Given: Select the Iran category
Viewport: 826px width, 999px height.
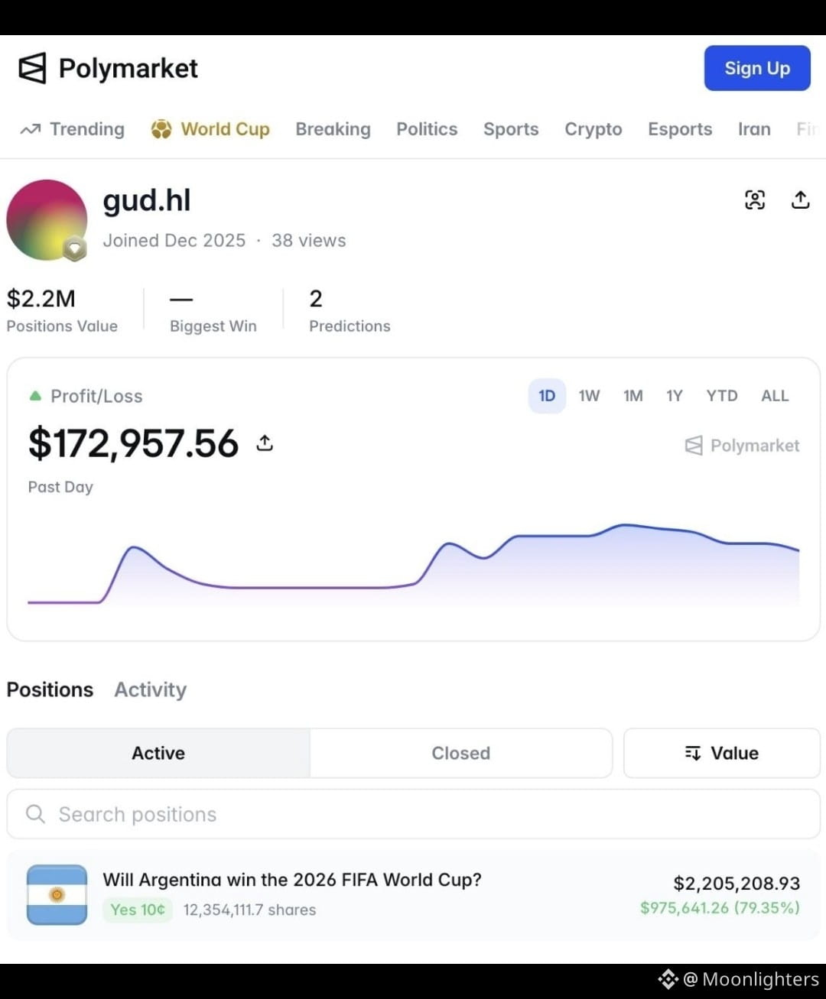Looking at the screenshot, I should coord(754,129).
